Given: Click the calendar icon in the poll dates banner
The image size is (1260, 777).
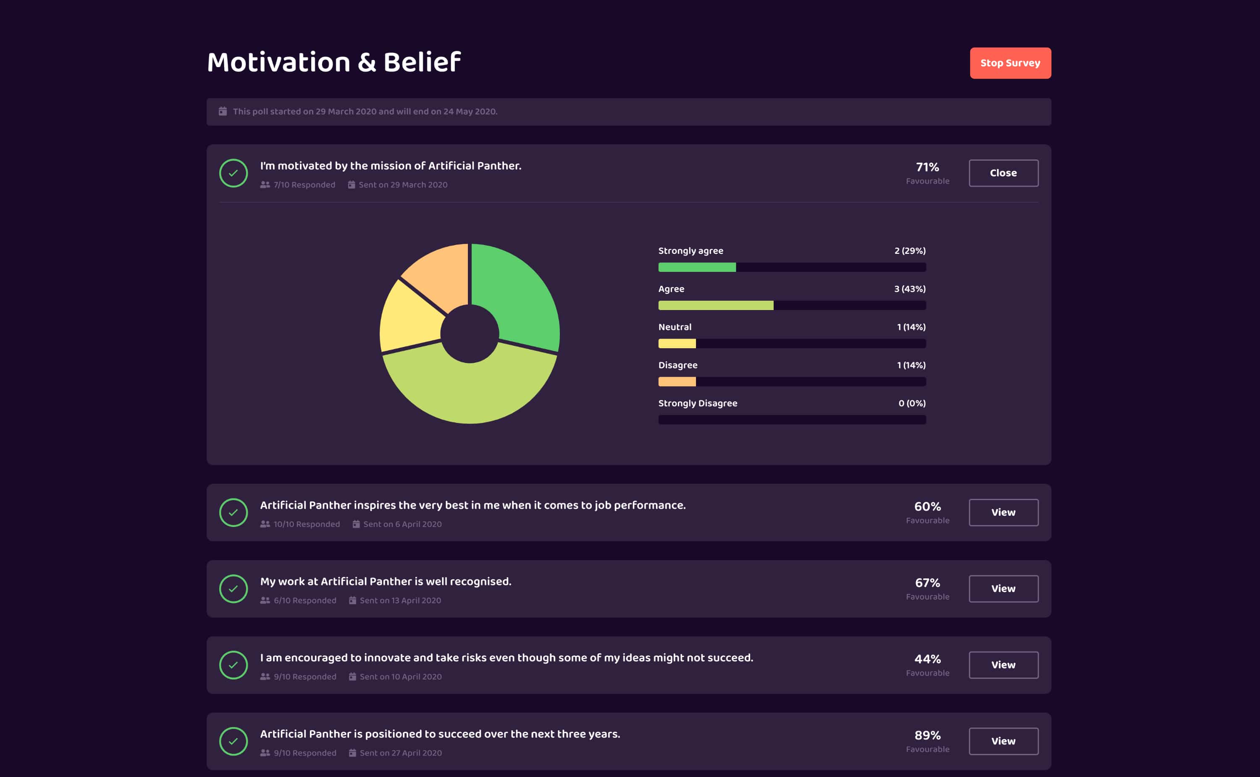Looking at the screenshot, I should (x=223, y=111).
